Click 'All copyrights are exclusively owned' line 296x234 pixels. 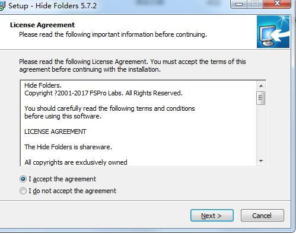pyautogui.click(x=76, y=162)
